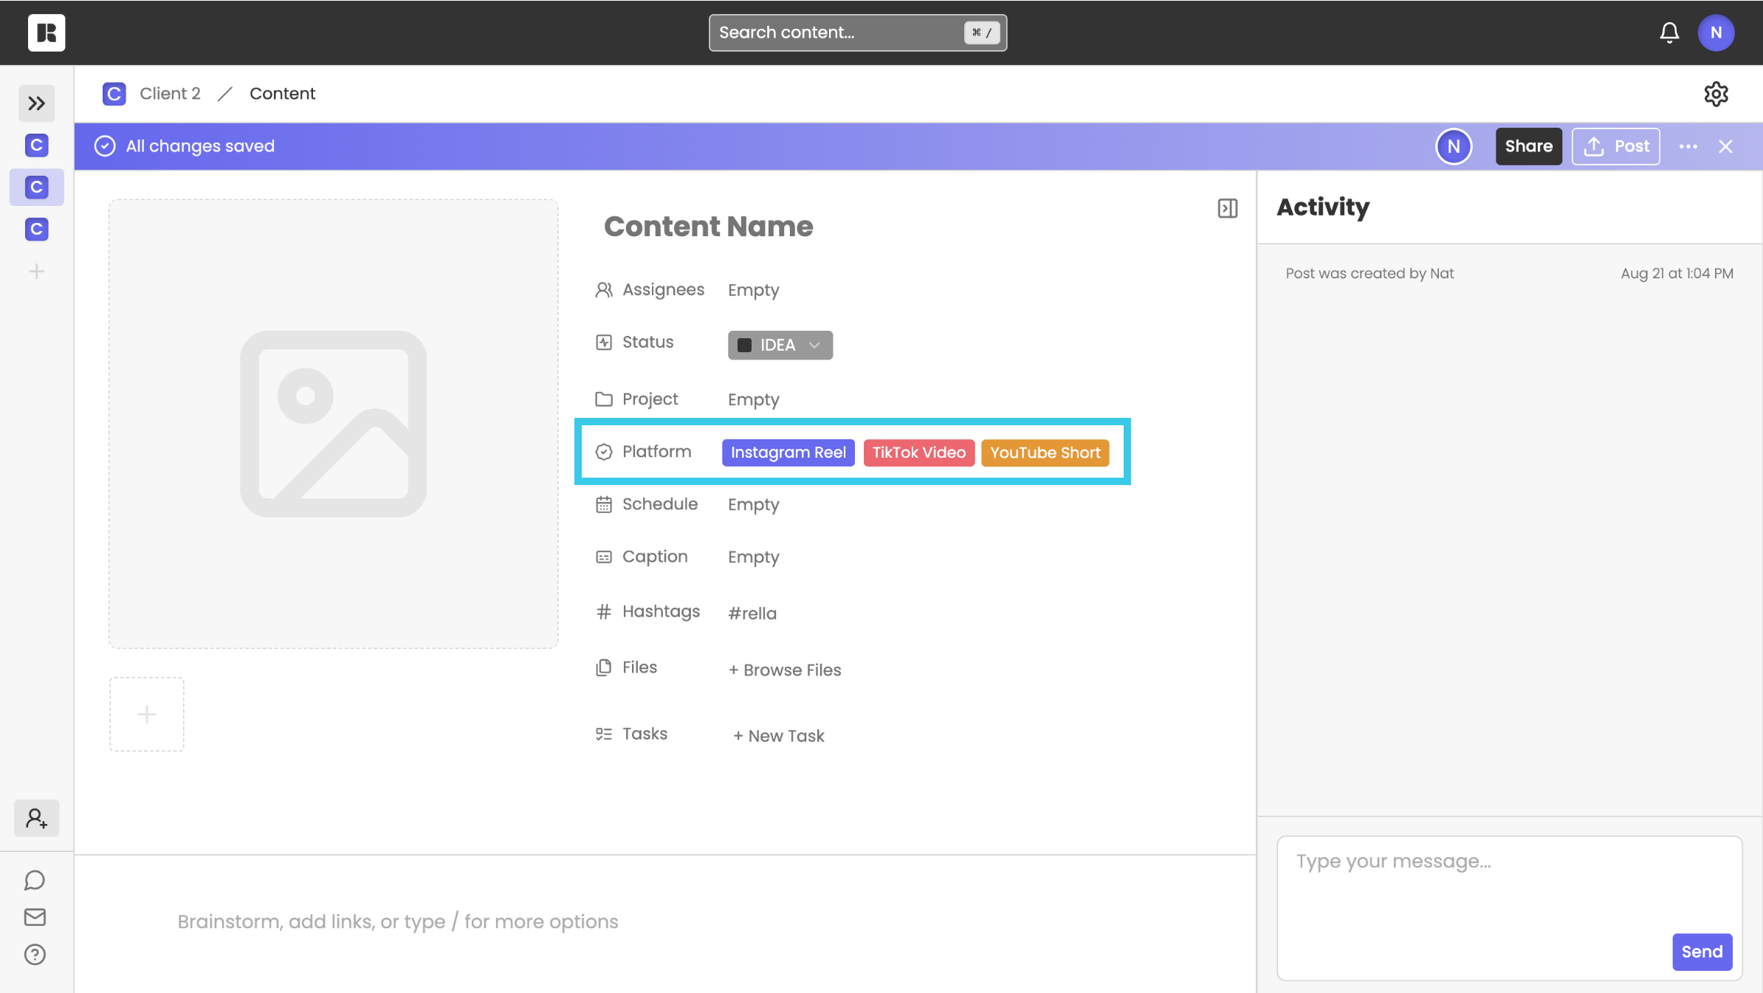Open the first C workspace icon in sidebar

click(37, 145)
